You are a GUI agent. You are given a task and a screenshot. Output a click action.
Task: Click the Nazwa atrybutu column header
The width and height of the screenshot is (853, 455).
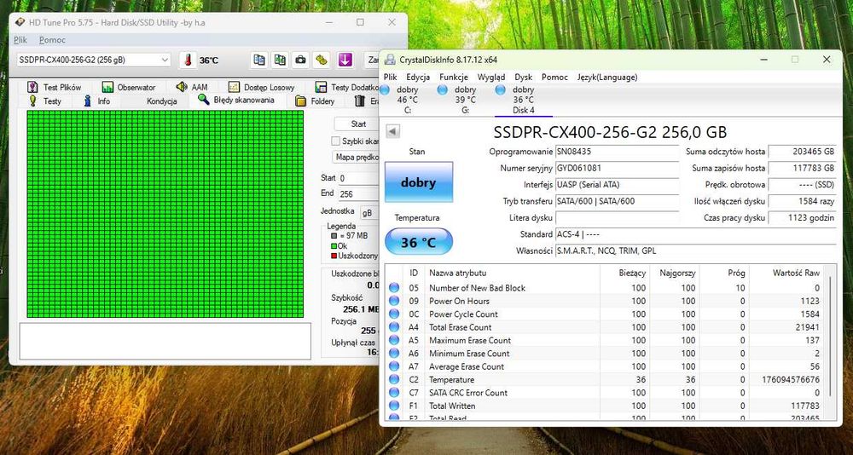click(512, 273)
